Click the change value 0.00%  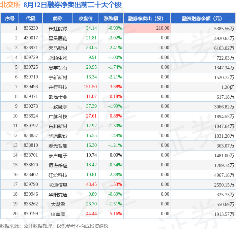(x=116, y=155)
